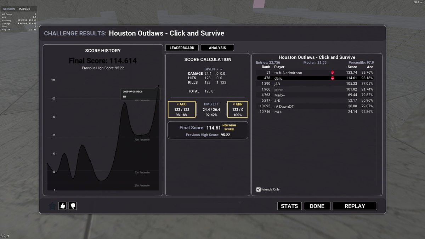Screen dimensions: 425x239
Task: Click the KPS 2.7 session stat
Action: pyautogui.click(x=18, y=17)
